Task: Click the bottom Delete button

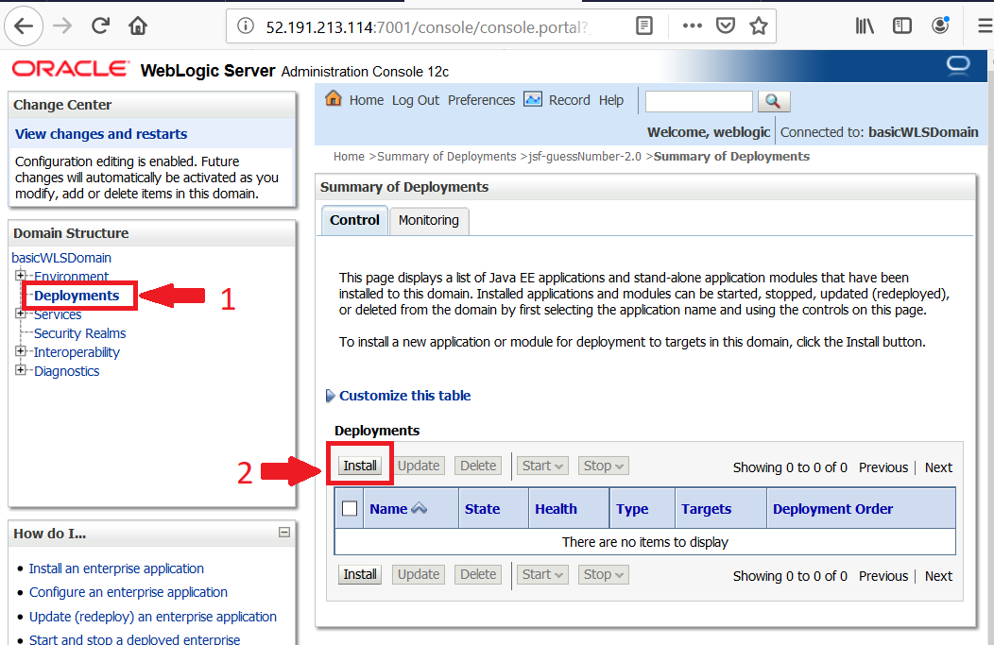Action: pos(478,575)
